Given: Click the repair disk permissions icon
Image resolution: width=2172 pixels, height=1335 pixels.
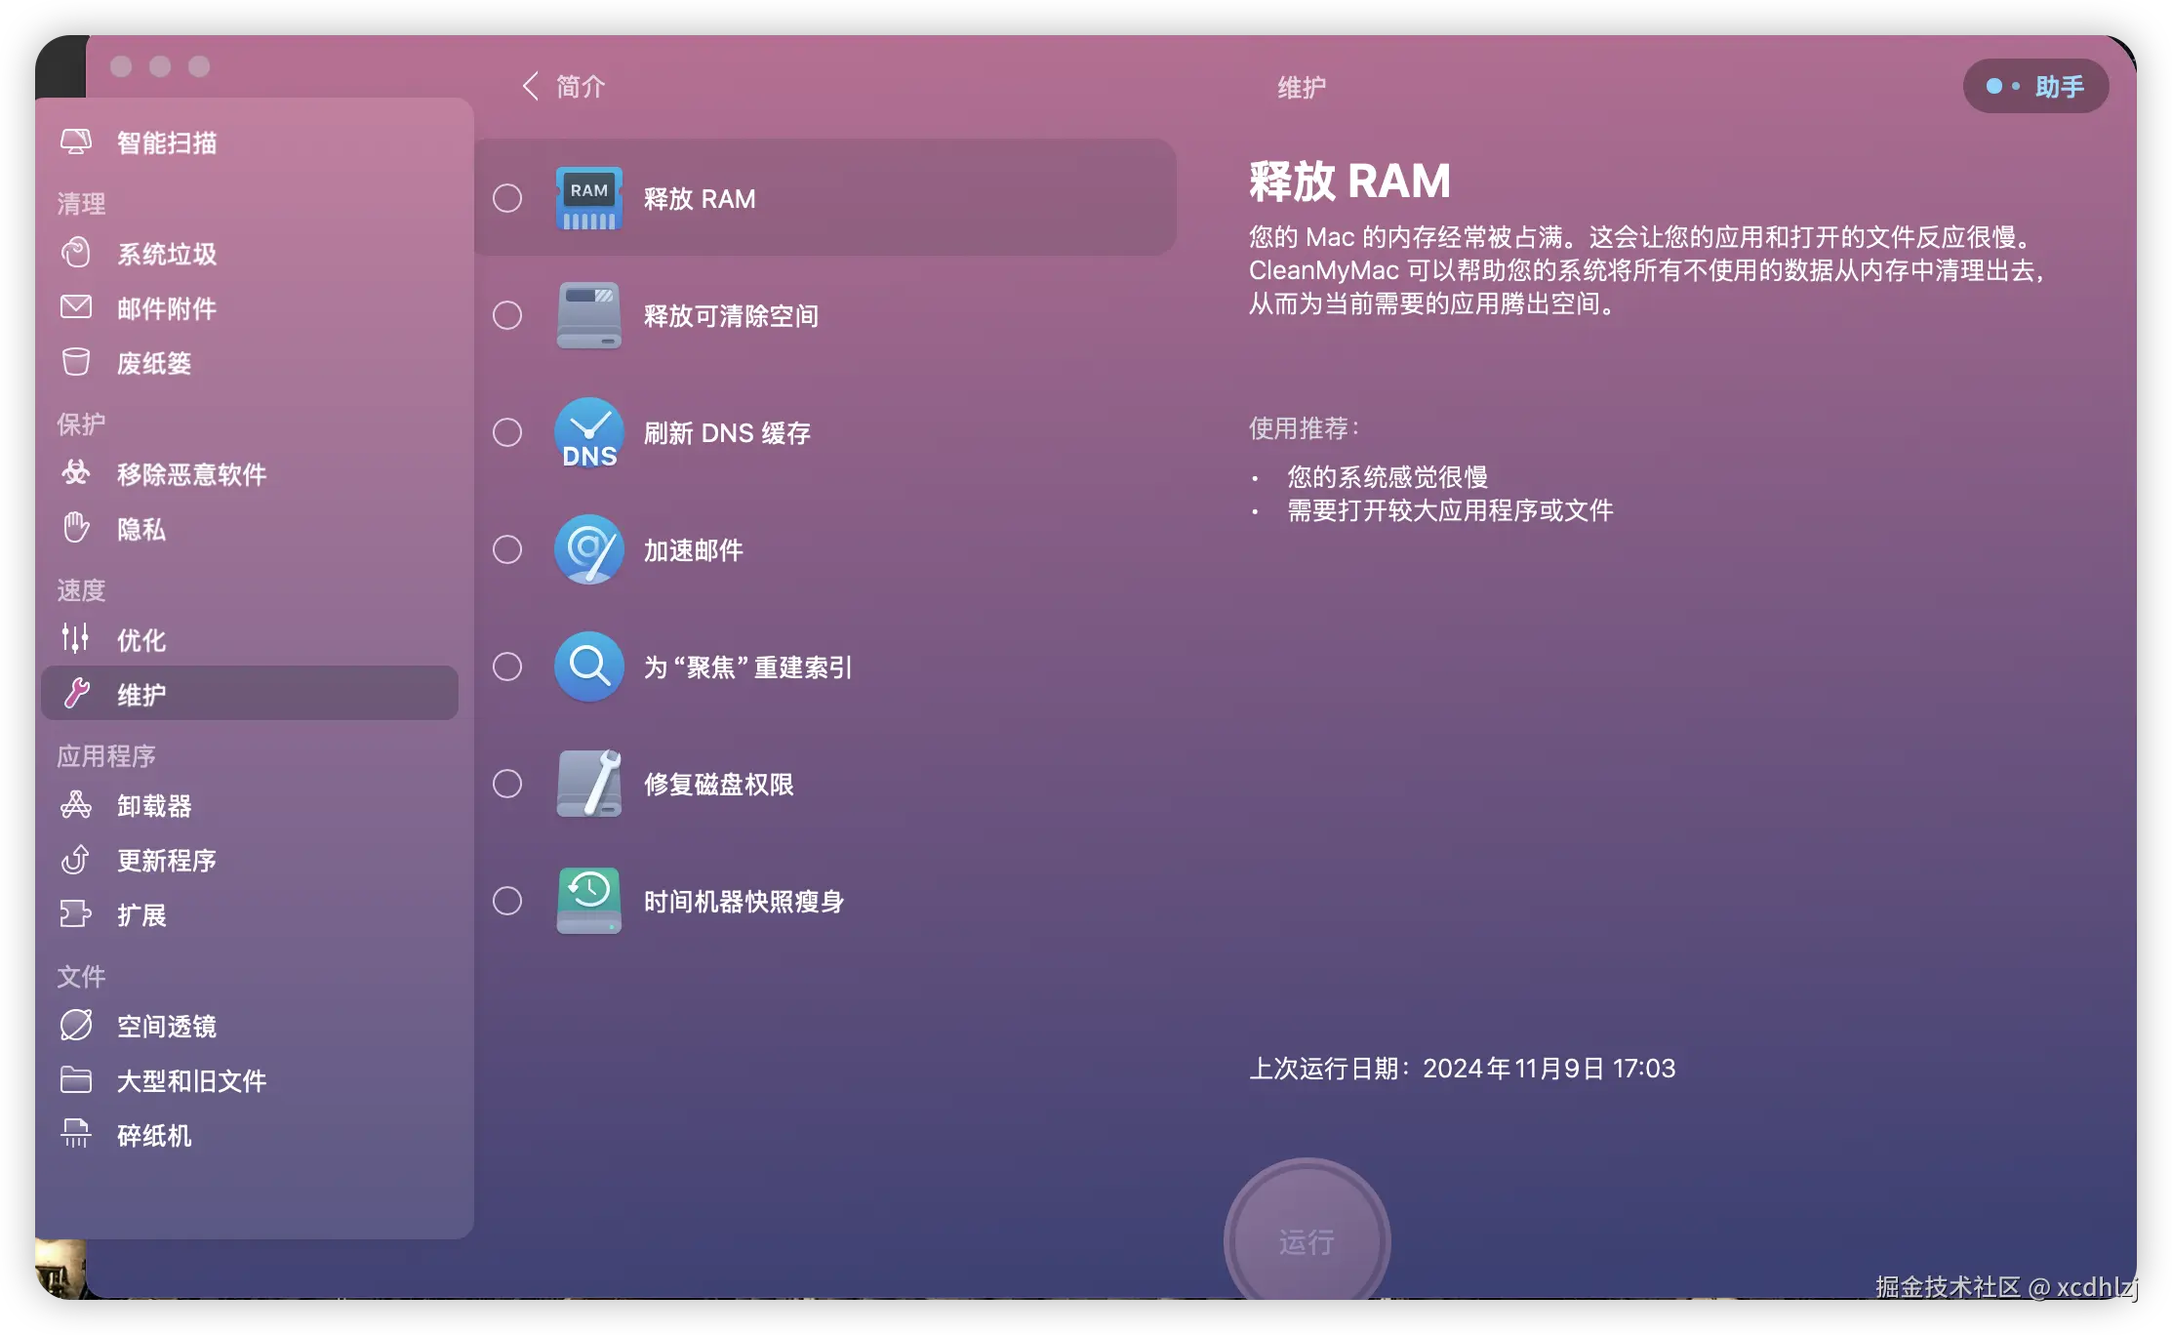Looking at the screenshot, I should pos(588,784).
